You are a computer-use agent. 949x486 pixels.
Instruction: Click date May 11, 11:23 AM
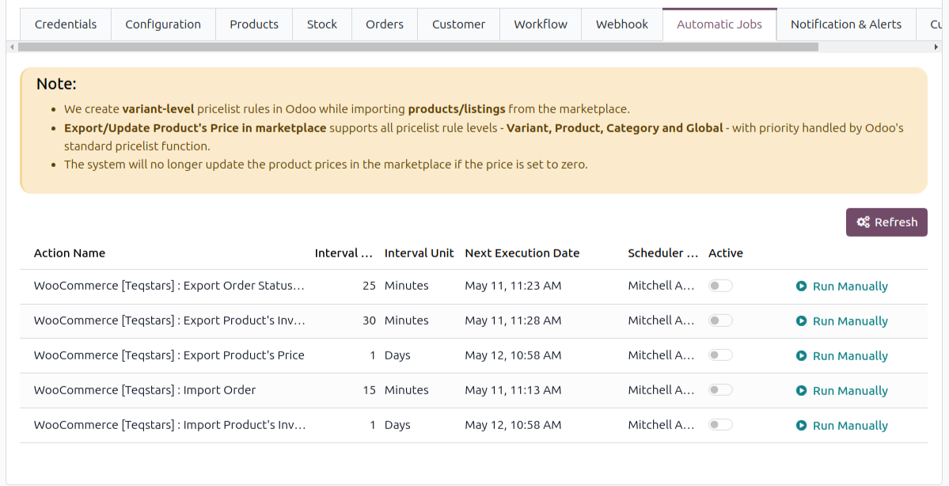513,286
